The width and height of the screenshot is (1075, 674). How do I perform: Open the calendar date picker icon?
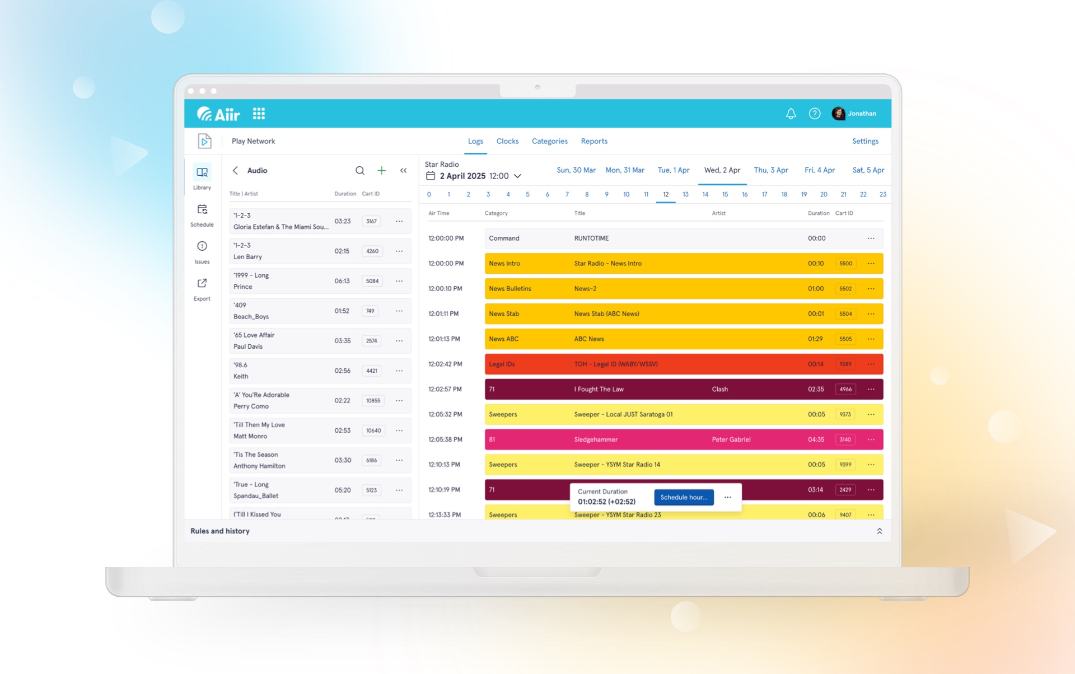[431, 176]
